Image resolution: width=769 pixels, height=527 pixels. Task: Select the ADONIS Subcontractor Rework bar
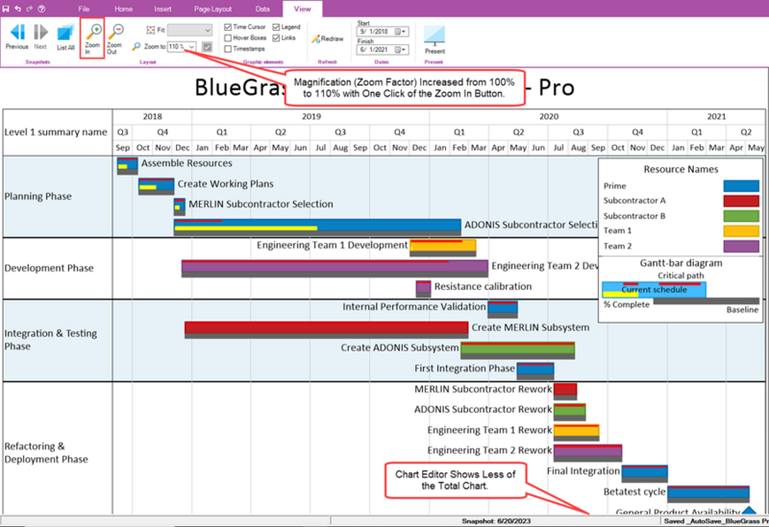pyautogui.click(x=570, y=412)
